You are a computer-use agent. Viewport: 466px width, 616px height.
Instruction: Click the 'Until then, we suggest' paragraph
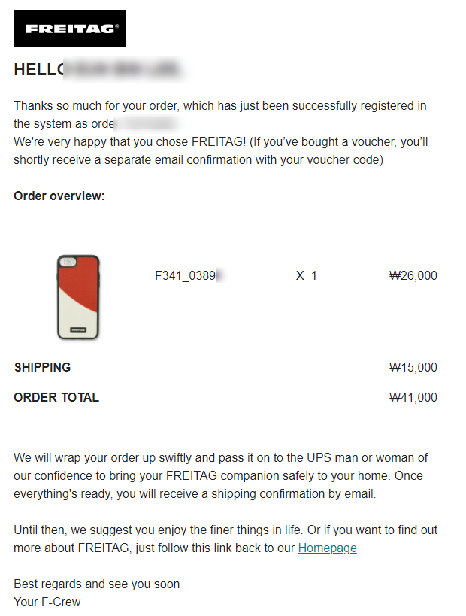click(225, 539)
